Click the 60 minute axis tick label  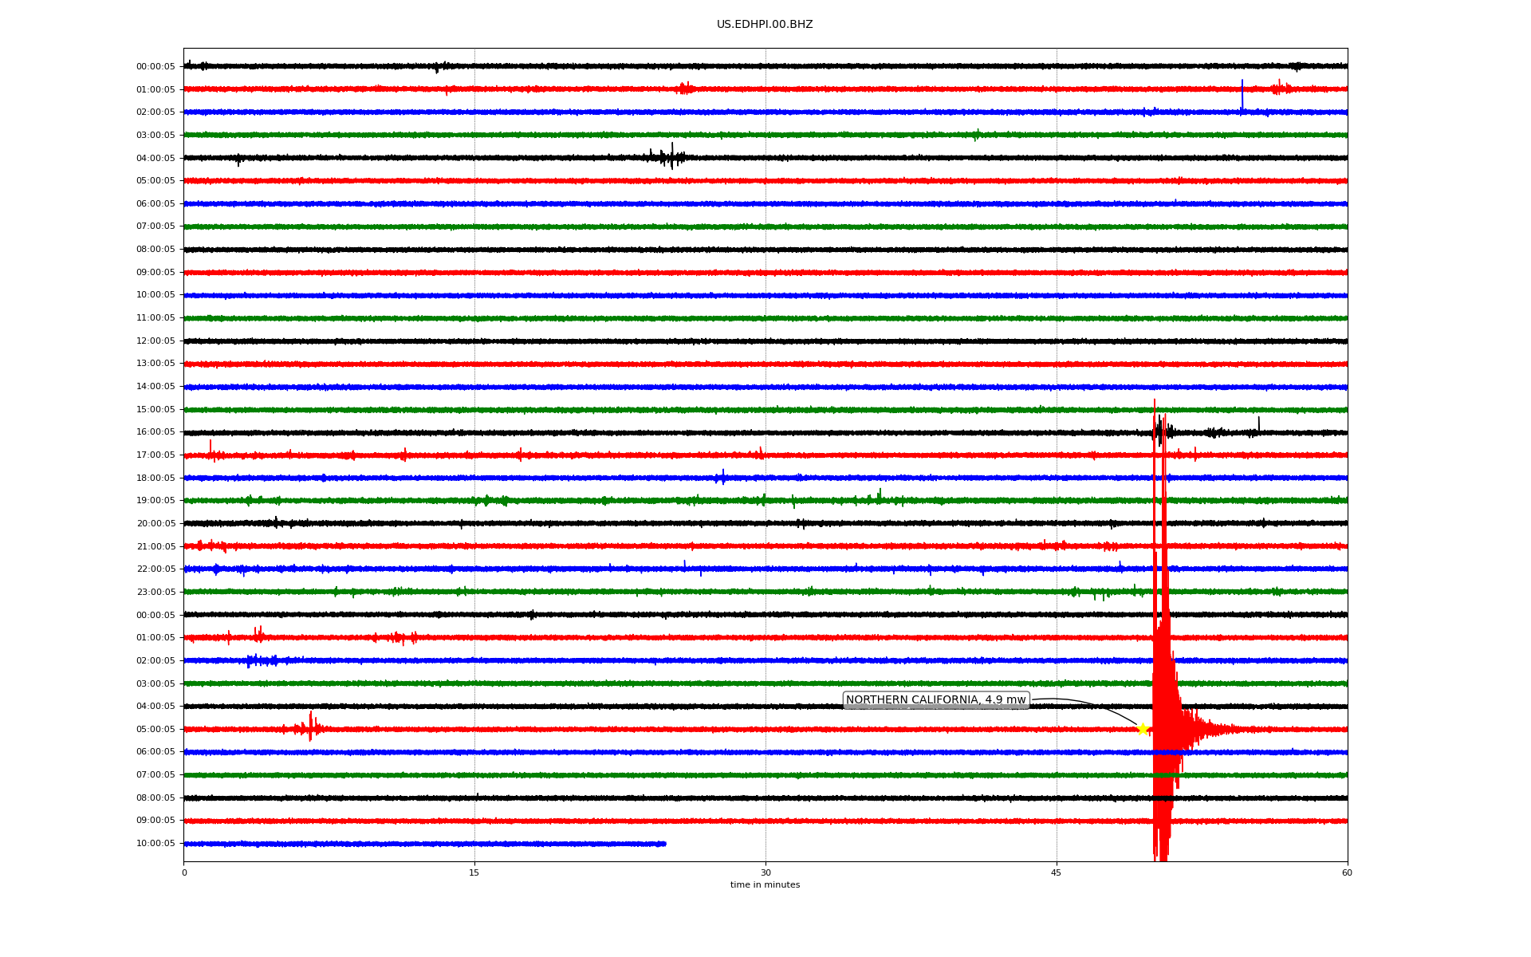[x=1347, y=872]
